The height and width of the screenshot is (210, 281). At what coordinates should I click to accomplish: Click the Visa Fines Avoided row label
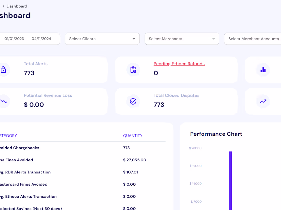coord(17,160)
